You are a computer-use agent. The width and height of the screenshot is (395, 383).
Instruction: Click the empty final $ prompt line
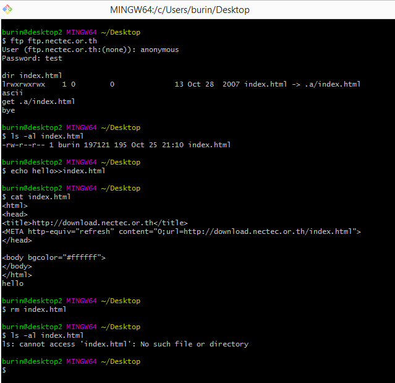pos(4,370)
